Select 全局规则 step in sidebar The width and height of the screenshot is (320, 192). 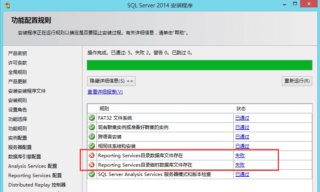click(x=18, y=72)
